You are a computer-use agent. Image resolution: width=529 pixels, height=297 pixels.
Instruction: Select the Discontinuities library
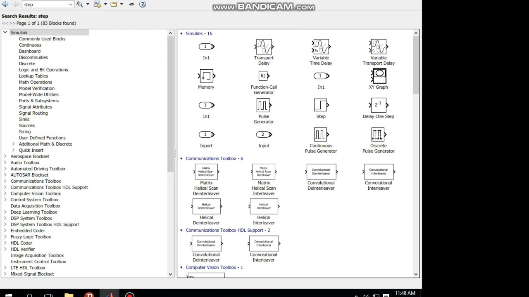click(33, 57)
